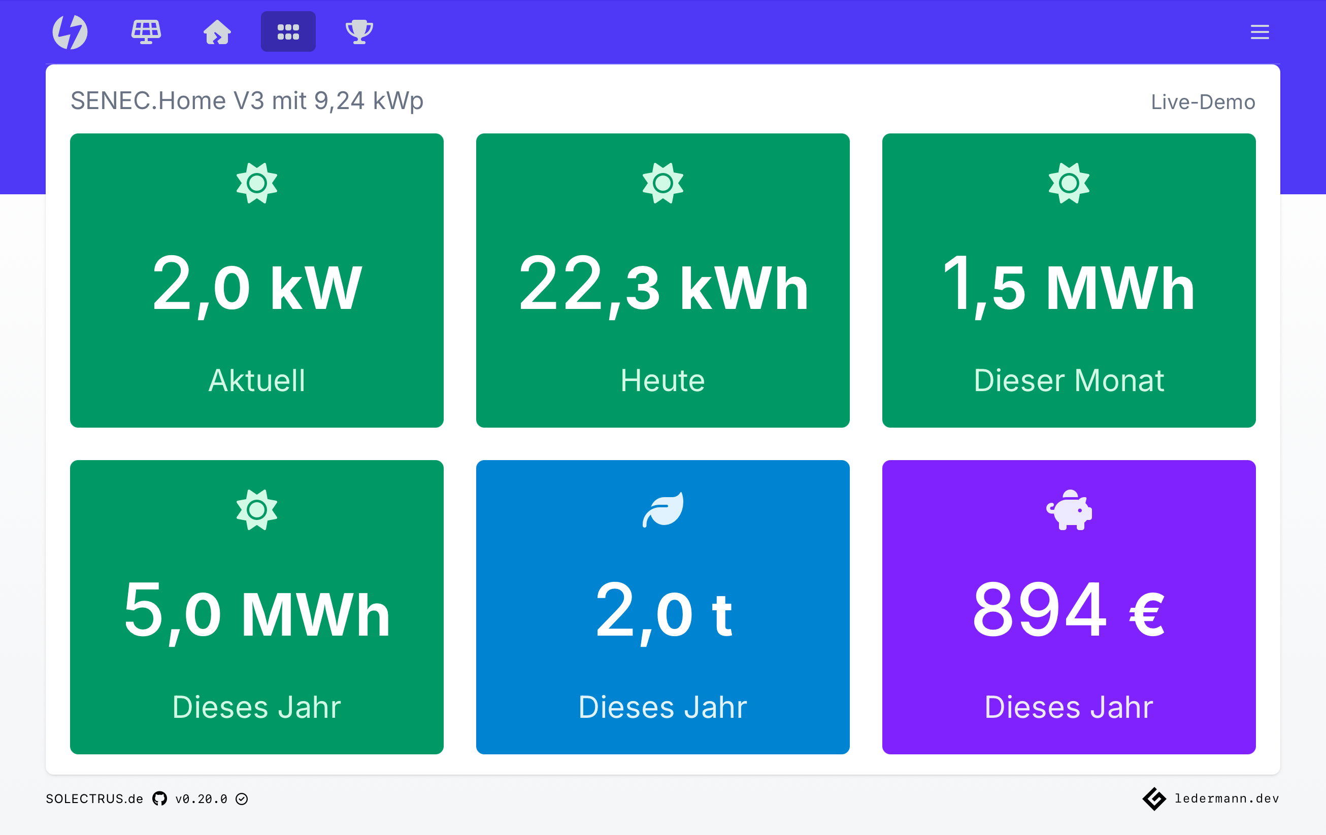Visit the SOLECTRUS.de footer link
Image resolution: width=1326 pixels, height=835 pixels.
(x=95, y=798)
